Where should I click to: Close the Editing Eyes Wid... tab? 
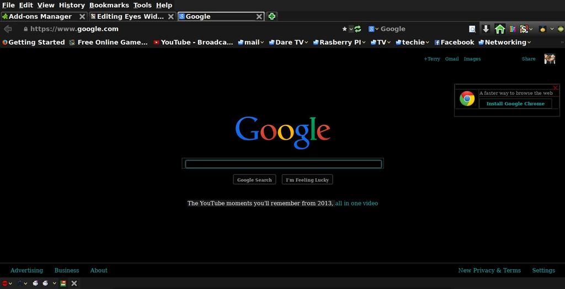point(171,16)
